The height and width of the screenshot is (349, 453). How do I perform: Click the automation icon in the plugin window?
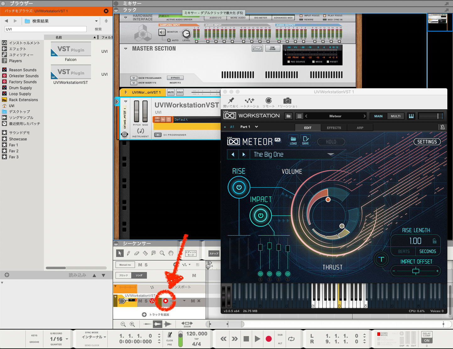click(x=250, y=101)
